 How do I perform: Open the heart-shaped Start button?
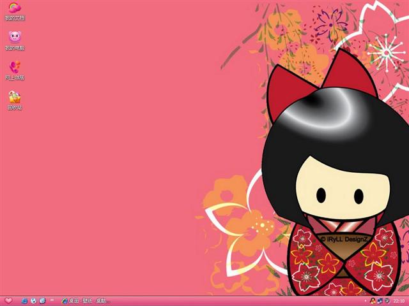[8, 301]
